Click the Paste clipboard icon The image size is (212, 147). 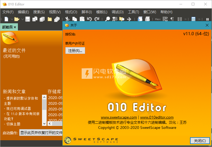click(82, 19)
